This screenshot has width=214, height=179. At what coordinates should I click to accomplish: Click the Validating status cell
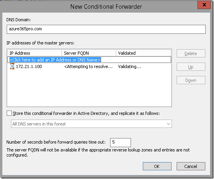click(x=129, y=66)
